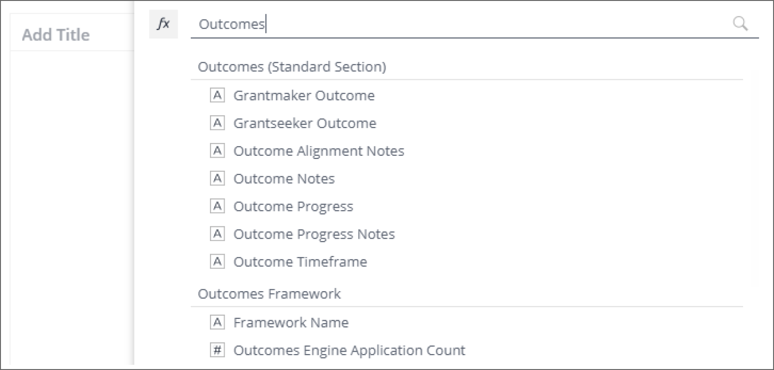Pick the Outcome Timeframe field
The height and width of the screenshot is (370, 774).
(300, 262)
